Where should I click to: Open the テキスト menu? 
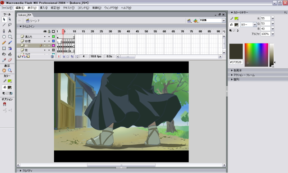69,8
